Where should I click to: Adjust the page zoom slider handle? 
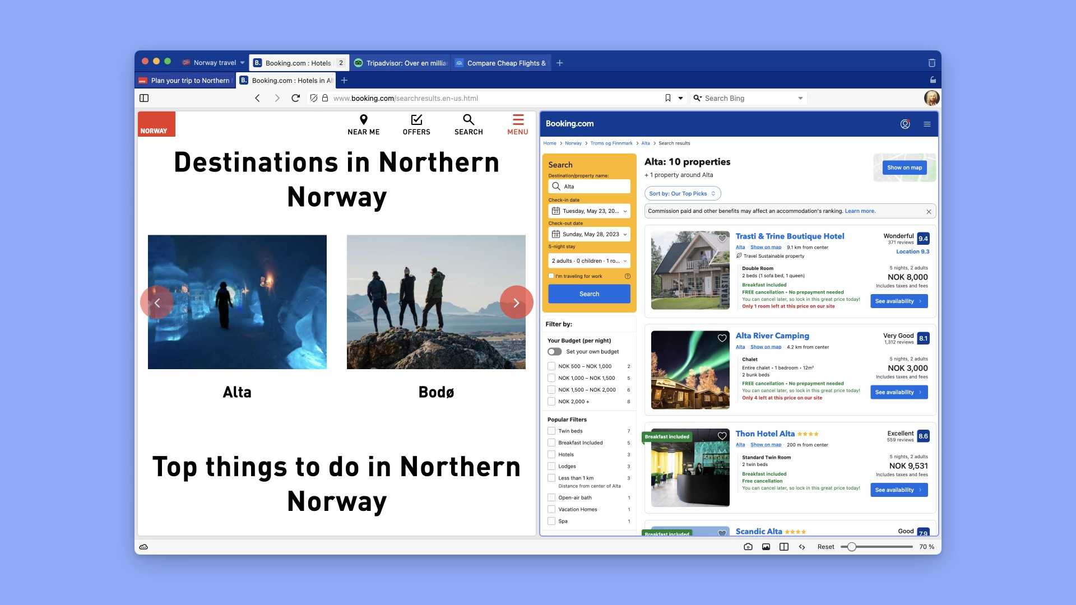(851, 547)
